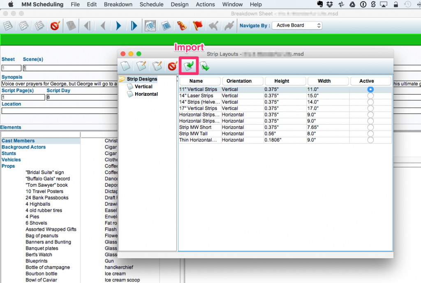The height and width of the screenshot is (283, 421).
Task: Go to the first breakdown sheet
Action: (x=87, y=26)
